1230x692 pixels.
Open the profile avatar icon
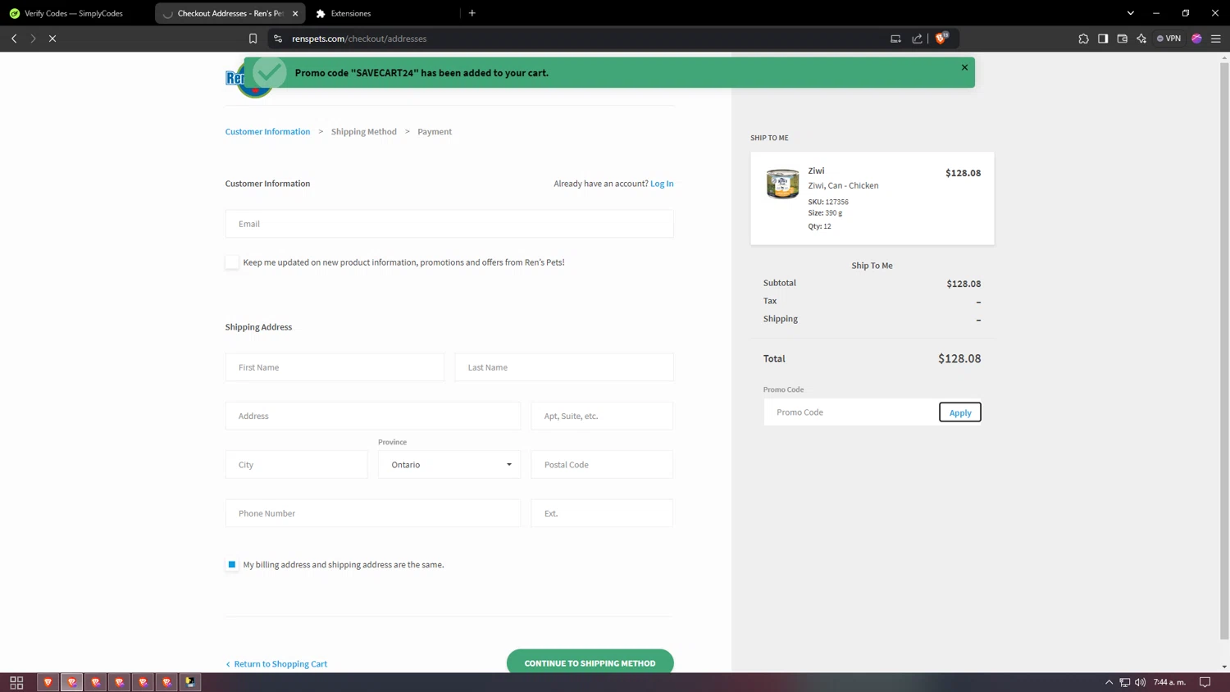pyautogui.click(x=1196, y=39)
